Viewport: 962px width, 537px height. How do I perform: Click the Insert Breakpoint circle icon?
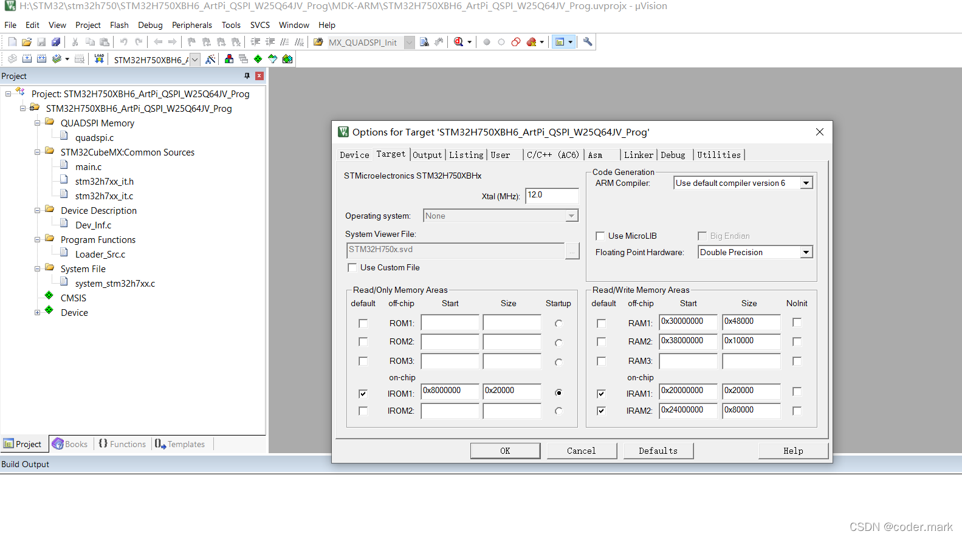487,42
